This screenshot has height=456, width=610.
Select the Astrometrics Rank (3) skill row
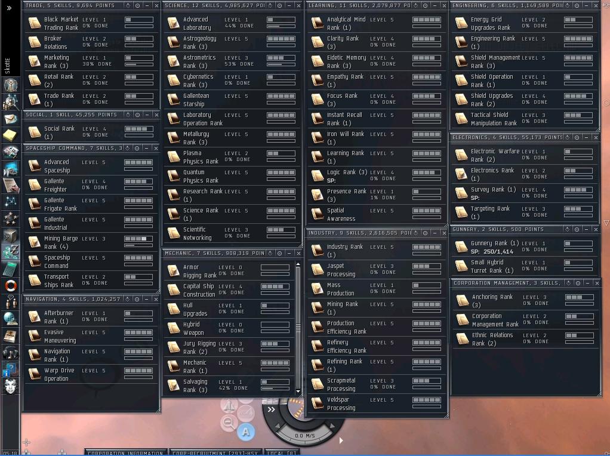point(232,61)
